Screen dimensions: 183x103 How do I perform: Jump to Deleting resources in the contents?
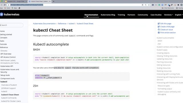(164, 71)
